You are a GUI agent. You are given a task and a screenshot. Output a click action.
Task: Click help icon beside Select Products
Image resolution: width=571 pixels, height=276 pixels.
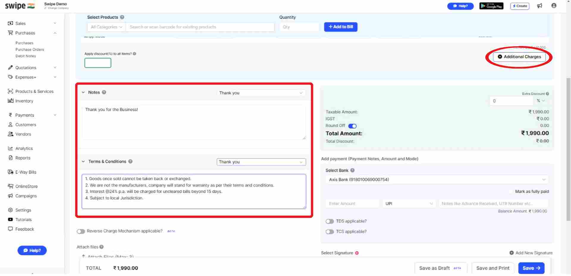tap(122, 17)
